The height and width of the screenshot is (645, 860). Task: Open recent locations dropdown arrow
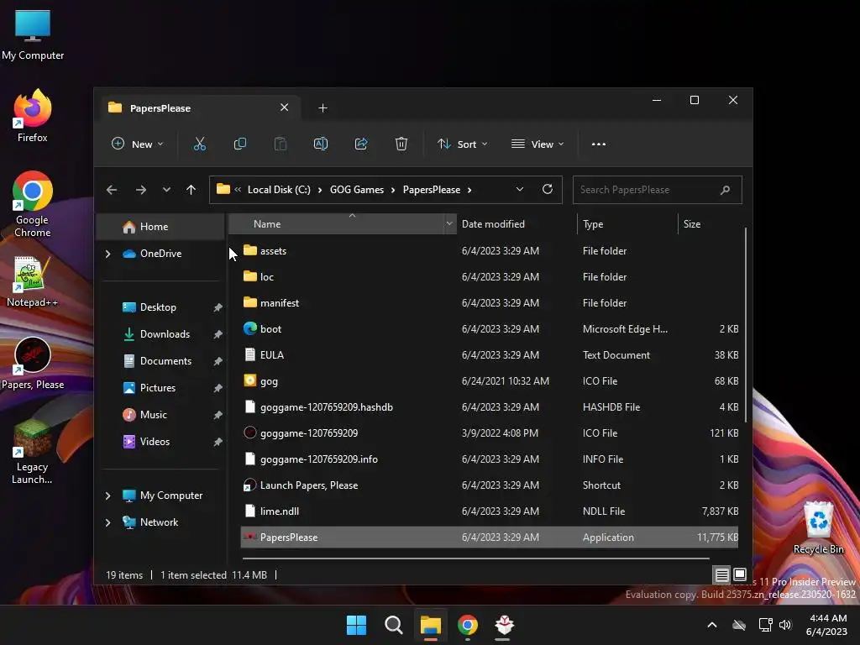coord(166,190)
